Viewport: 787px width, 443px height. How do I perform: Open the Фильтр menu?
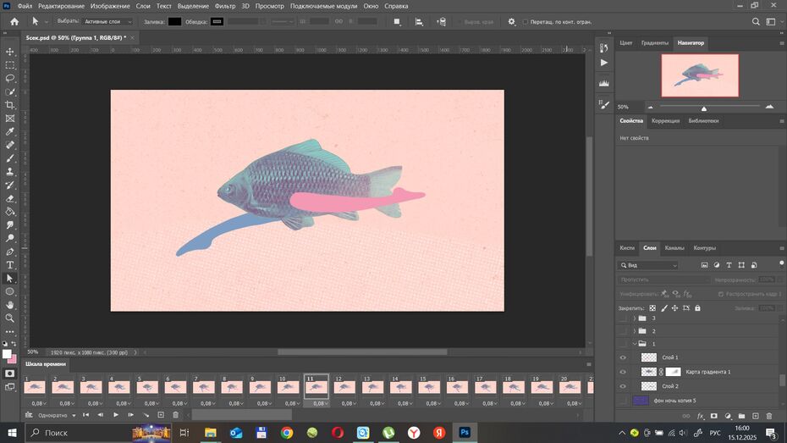(225, 6)
